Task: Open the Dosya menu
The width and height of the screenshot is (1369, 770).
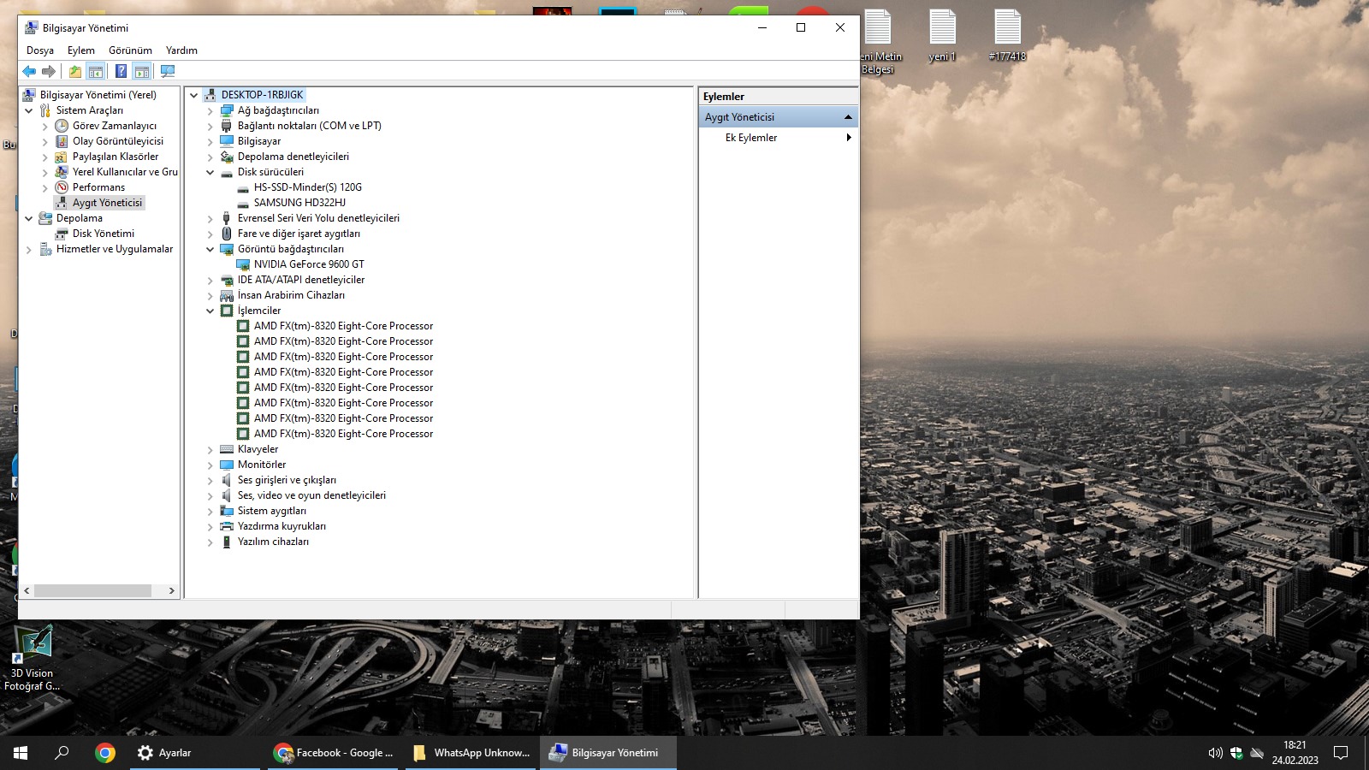Action: (40, 50)
